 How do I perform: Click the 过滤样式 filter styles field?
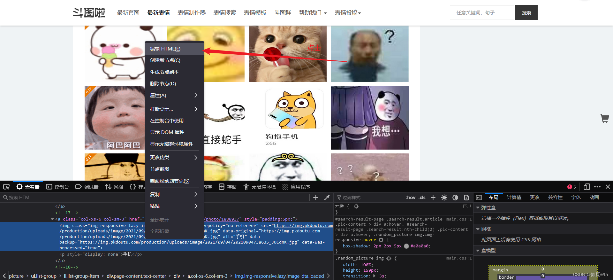[369, 198]
